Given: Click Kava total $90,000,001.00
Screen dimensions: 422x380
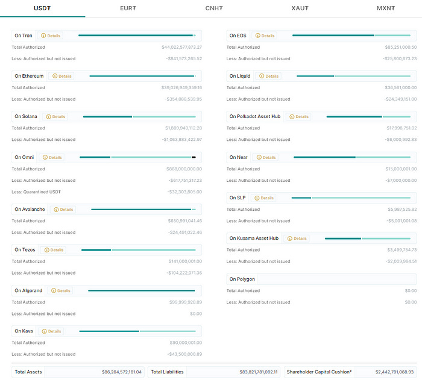Looking at the screenshot, I should [186, 343].
